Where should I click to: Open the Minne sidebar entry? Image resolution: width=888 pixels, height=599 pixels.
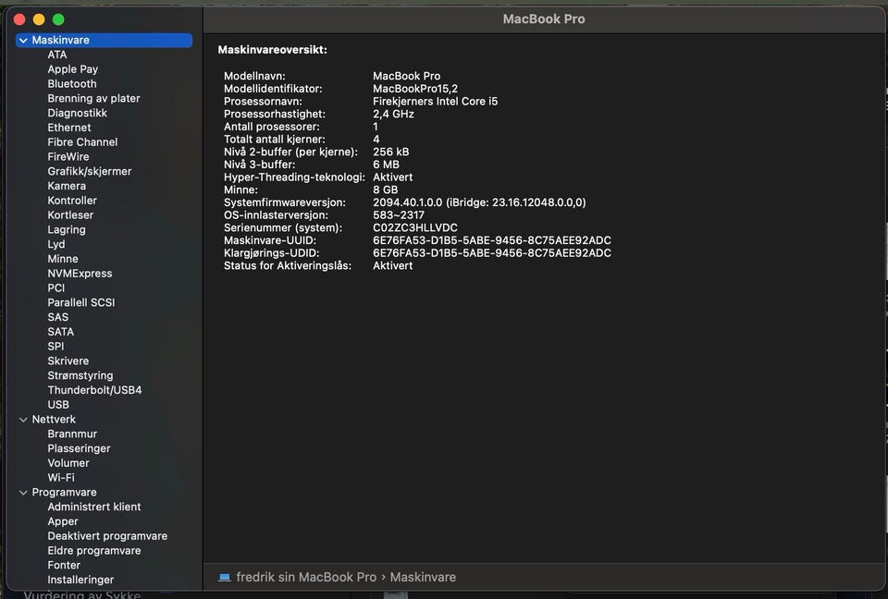click(x=63, y=259)
